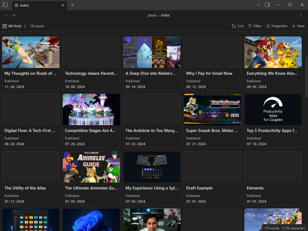
Task: Expand the tab list chevron dropdown
Action: 258,5
